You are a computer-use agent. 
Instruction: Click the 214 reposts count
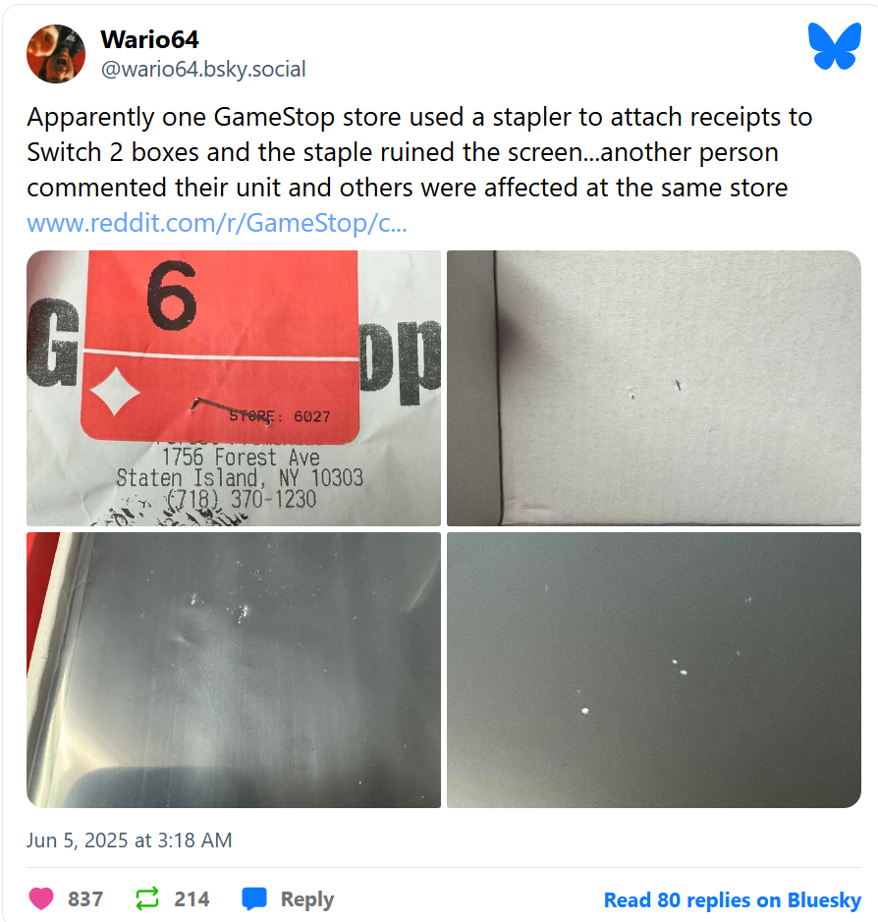[192, 899]
